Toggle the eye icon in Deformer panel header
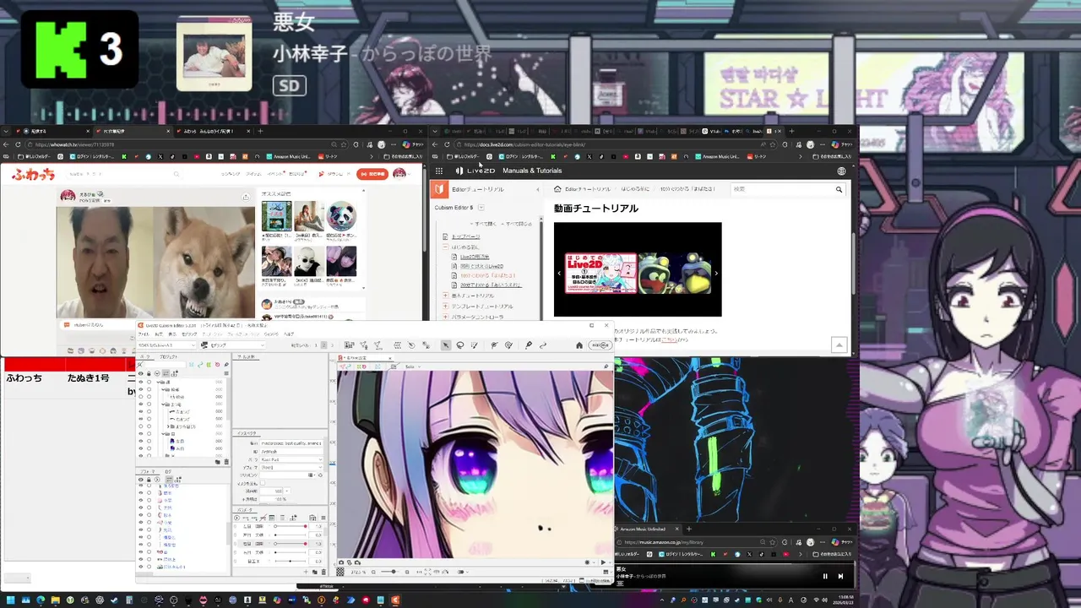Viewport: 1081px width, 608px height. tap(141, 480)
